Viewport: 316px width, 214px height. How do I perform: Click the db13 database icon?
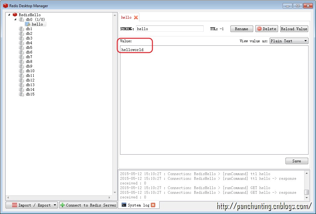pyautogui.click(x=21, y=85)
